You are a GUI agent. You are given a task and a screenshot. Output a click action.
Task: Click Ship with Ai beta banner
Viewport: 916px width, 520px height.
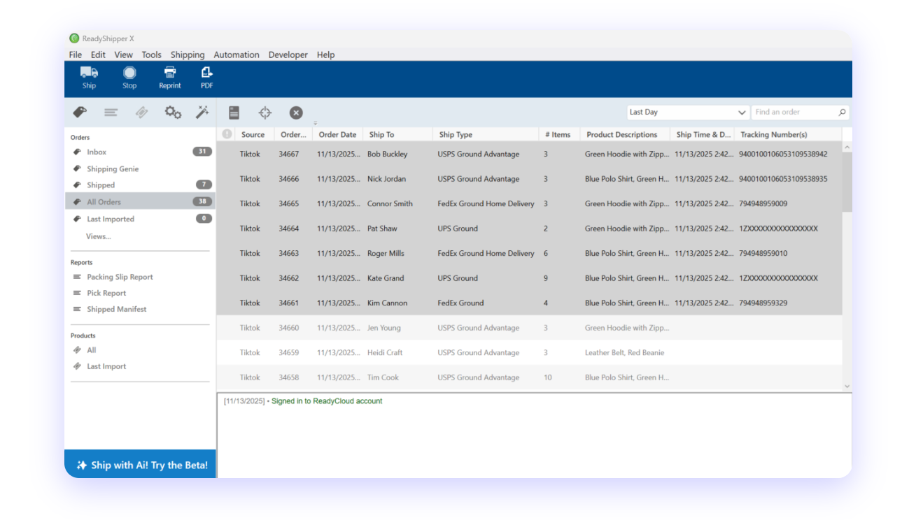coord(141,465)
